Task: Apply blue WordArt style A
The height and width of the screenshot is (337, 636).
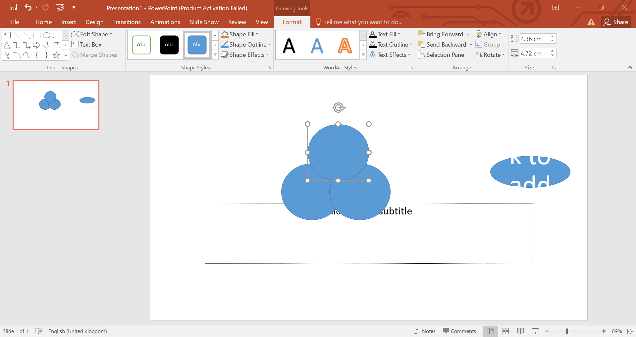Action: (317, 46)
